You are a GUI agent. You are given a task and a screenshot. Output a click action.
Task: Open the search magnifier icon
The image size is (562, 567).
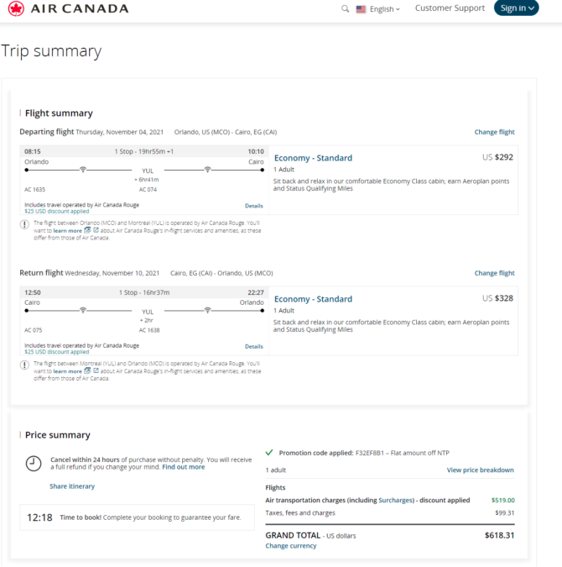coord(345,8)
